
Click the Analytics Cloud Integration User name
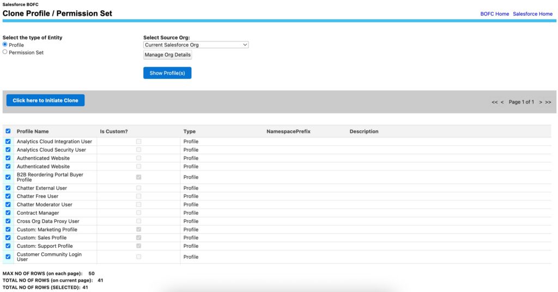coord(54,142)
